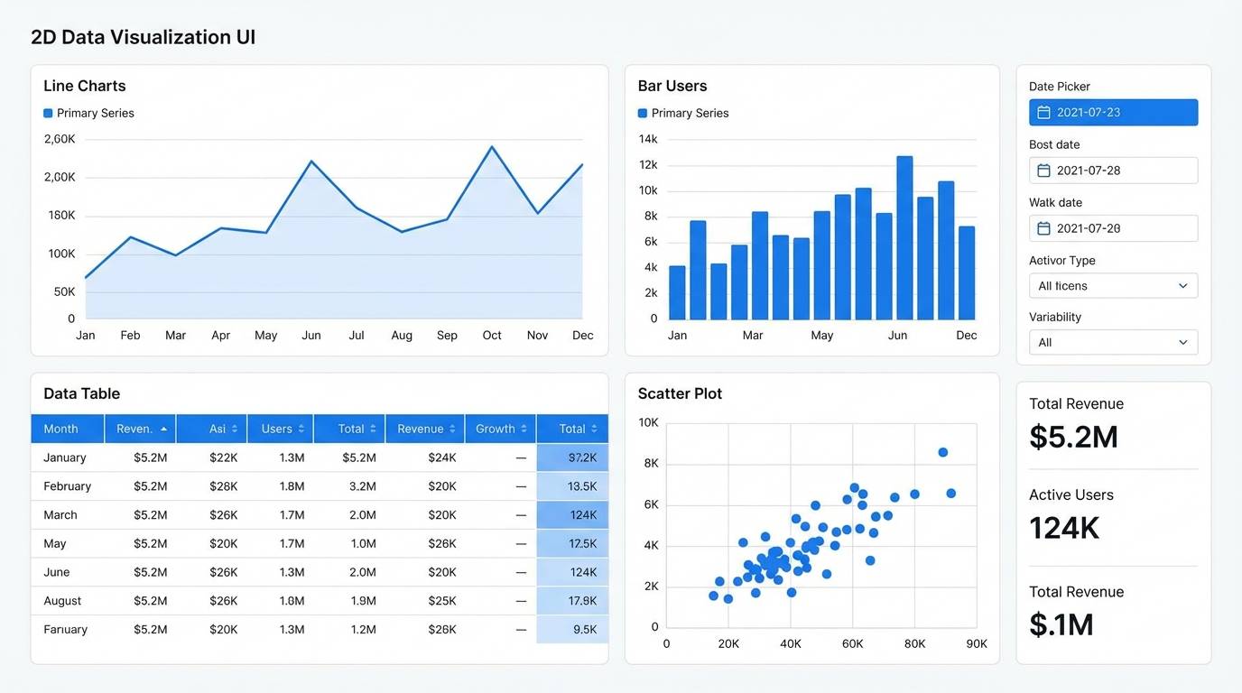1242x693 pixels.
Task: Click the sort arrows on the Users column
Action: (301, 429)
